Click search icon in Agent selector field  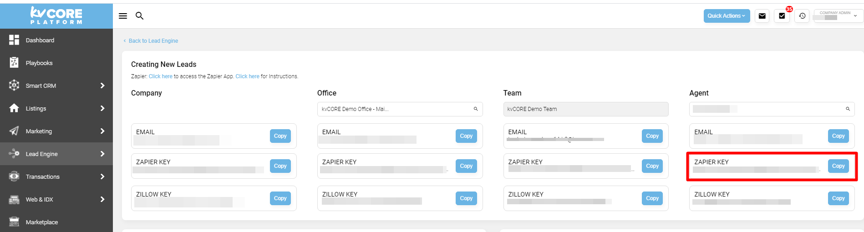[x=848, y=109]
